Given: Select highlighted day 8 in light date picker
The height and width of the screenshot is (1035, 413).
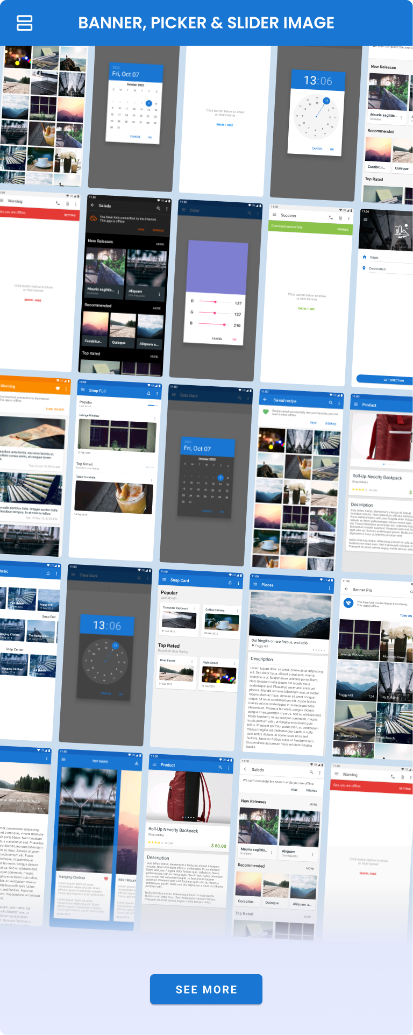Looking at the screenshot, I should 149,103.
